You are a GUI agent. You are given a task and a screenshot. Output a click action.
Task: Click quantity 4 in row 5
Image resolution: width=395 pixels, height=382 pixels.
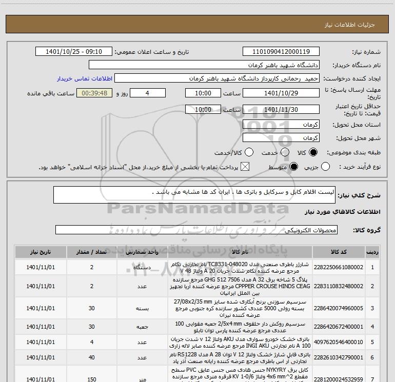(x=92, y=342)
